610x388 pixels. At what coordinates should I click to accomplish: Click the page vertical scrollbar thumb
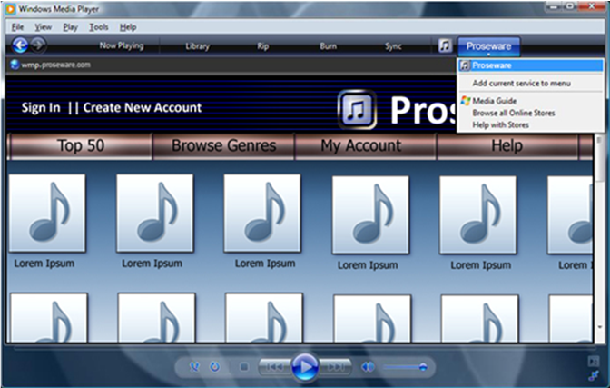click(x=599, y=158)
